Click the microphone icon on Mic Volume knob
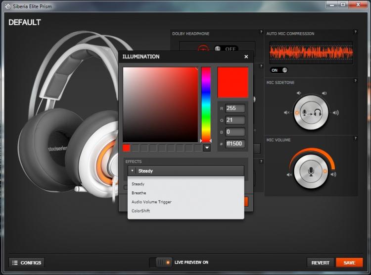The width and height of the screenshot is (371, 275). coord(311,171)
